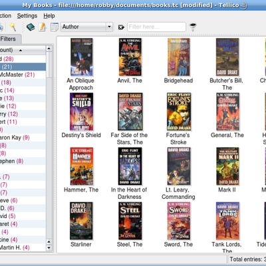Select the (13) author row

[23, 98]
